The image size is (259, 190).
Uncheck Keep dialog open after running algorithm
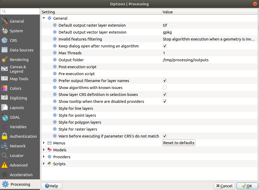coord(165,46)
